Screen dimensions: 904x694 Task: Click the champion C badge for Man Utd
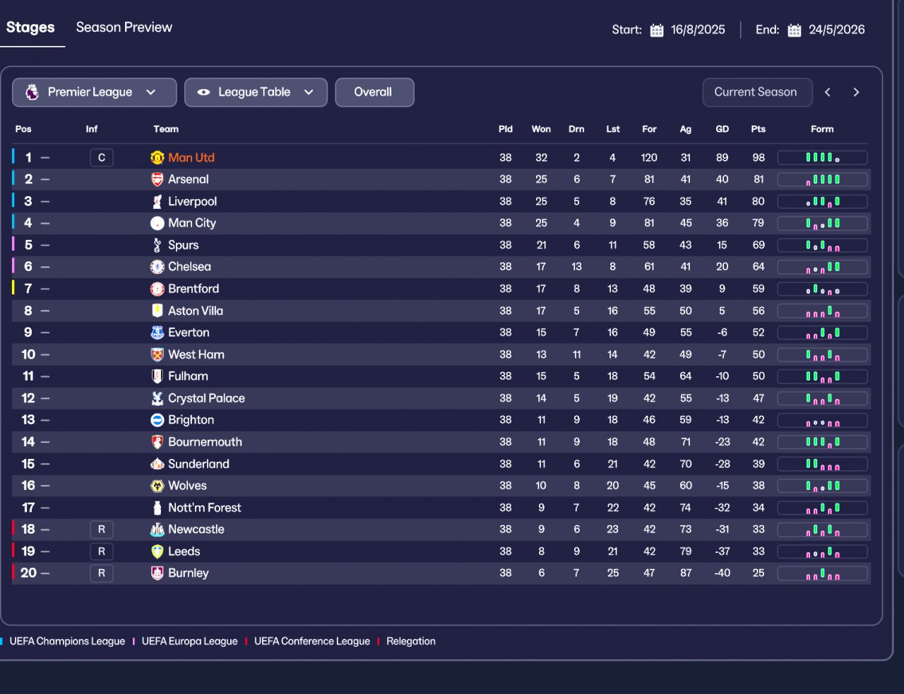click(x=102, y=157)
